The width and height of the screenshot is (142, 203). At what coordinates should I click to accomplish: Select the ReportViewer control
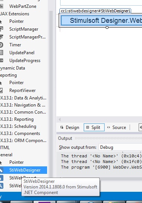click(x=24, y=90)
